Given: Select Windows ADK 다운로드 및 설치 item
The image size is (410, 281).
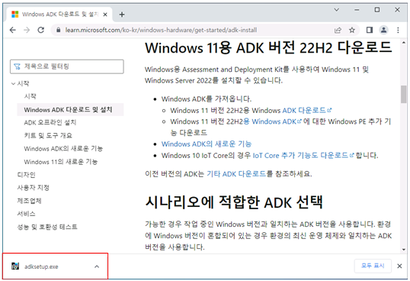Looking at the screenshot, I should [70, 109].
